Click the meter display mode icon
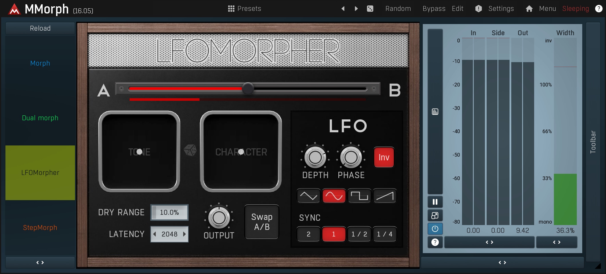Viewport: 606px width, 274px height. coord(435,112)
